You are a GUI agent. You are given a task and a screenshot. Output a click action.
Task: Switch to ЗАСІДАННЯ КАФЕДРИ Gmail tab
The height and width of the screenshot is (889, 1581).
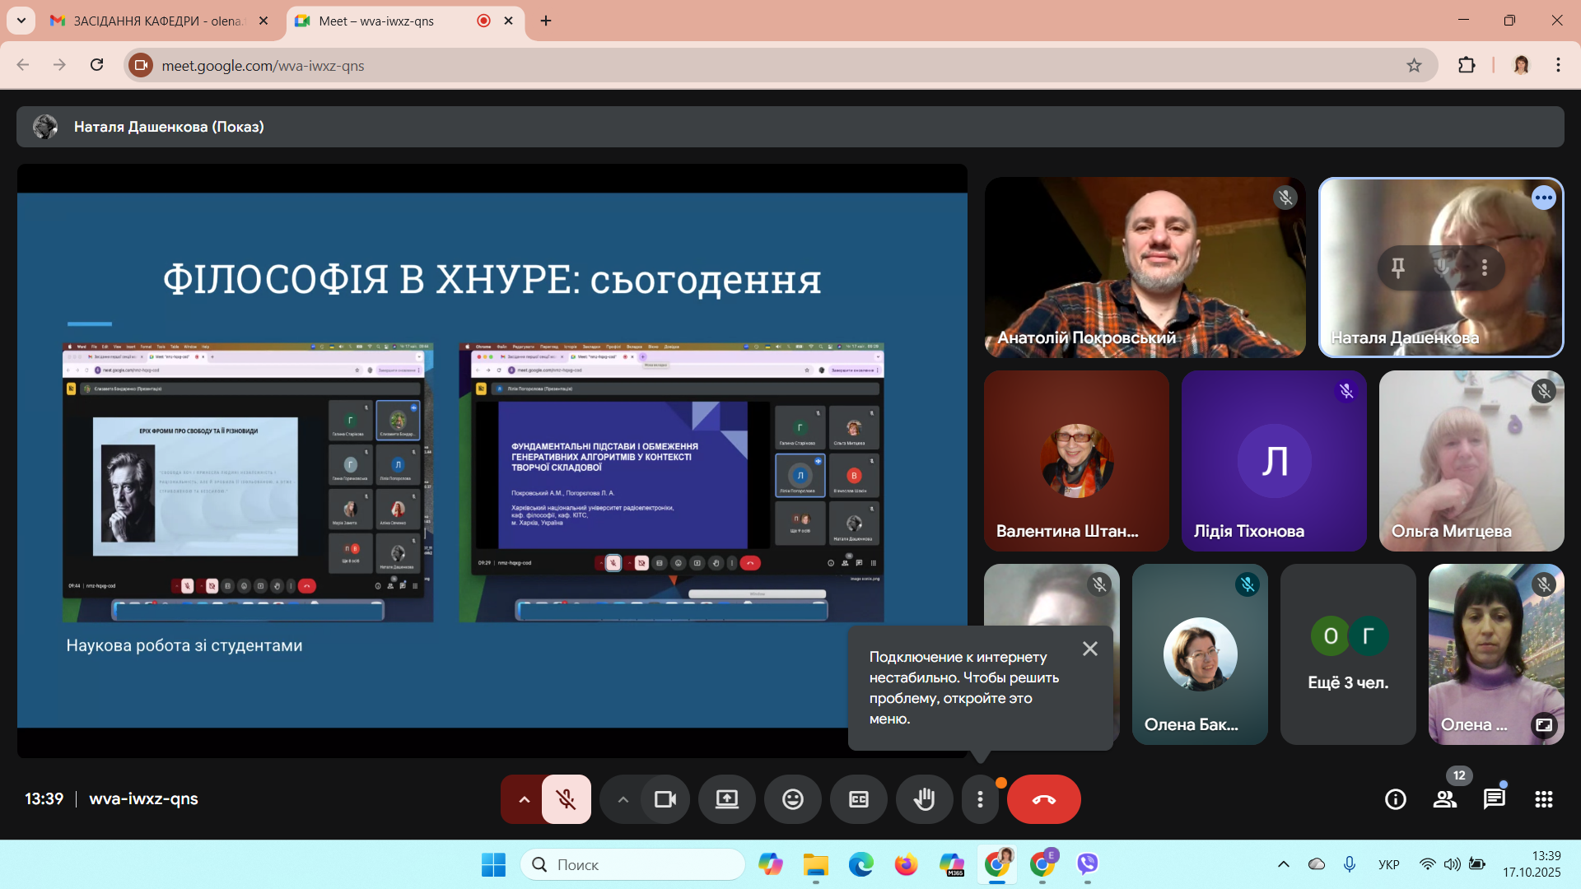coord(156,21)
